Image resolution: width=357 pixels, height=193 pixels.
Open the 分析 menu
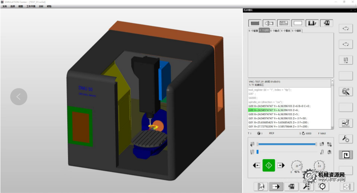click(41, 7)
